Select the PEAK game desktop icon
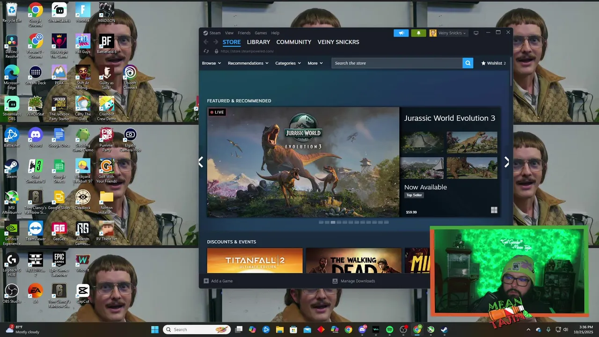Viewport: 599px width, 337px height. [x=59, y=75]
